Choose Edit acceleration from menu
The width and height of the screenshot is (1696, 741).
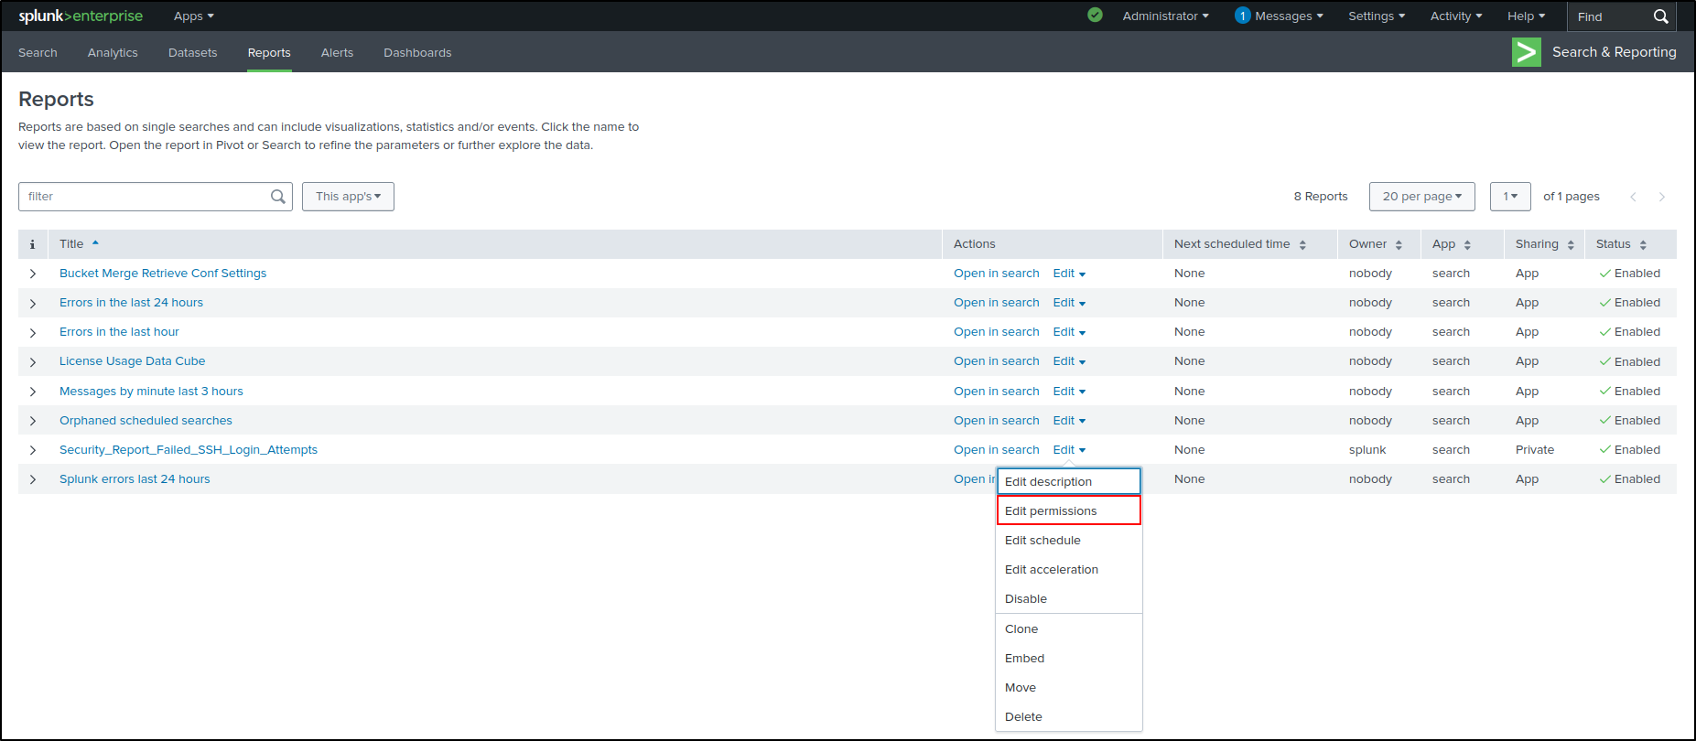1069,570
